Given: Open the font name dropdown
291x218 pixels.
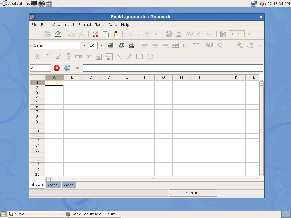Looking at the screenshot, I should point(84,45).
